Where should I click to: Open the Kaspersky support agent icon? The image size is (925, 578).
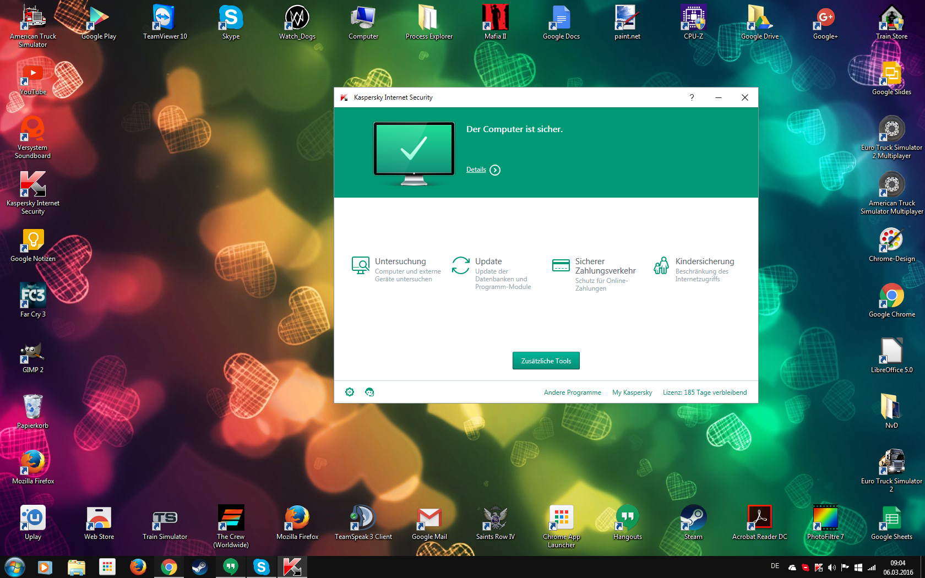tap(369, 392)
